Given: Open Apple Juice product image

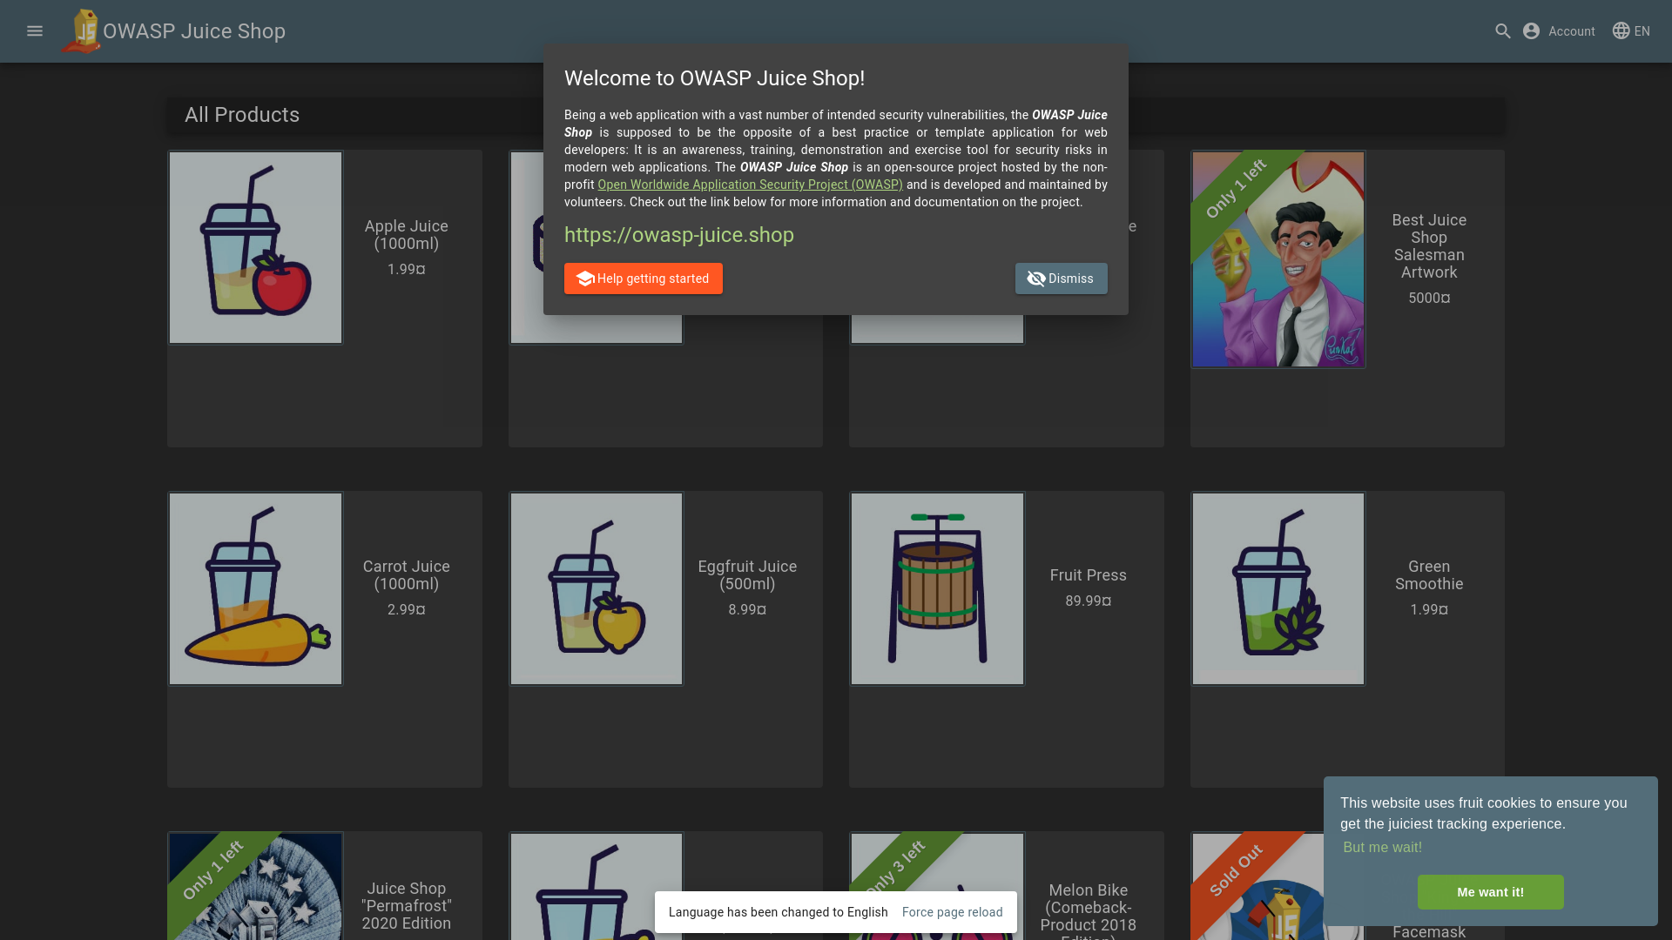Looking at the screenshot, I should (x=255, y=248).
